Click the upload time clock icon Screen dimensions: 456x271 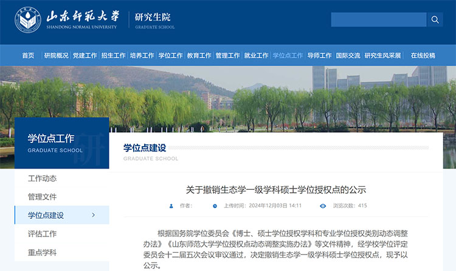tap(215, 206)
